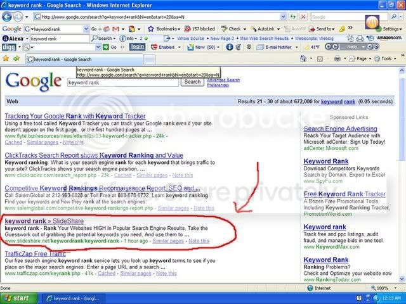Open the 100% zoom level control
This screenshot has height=304, width=406.
click(384, 288)
